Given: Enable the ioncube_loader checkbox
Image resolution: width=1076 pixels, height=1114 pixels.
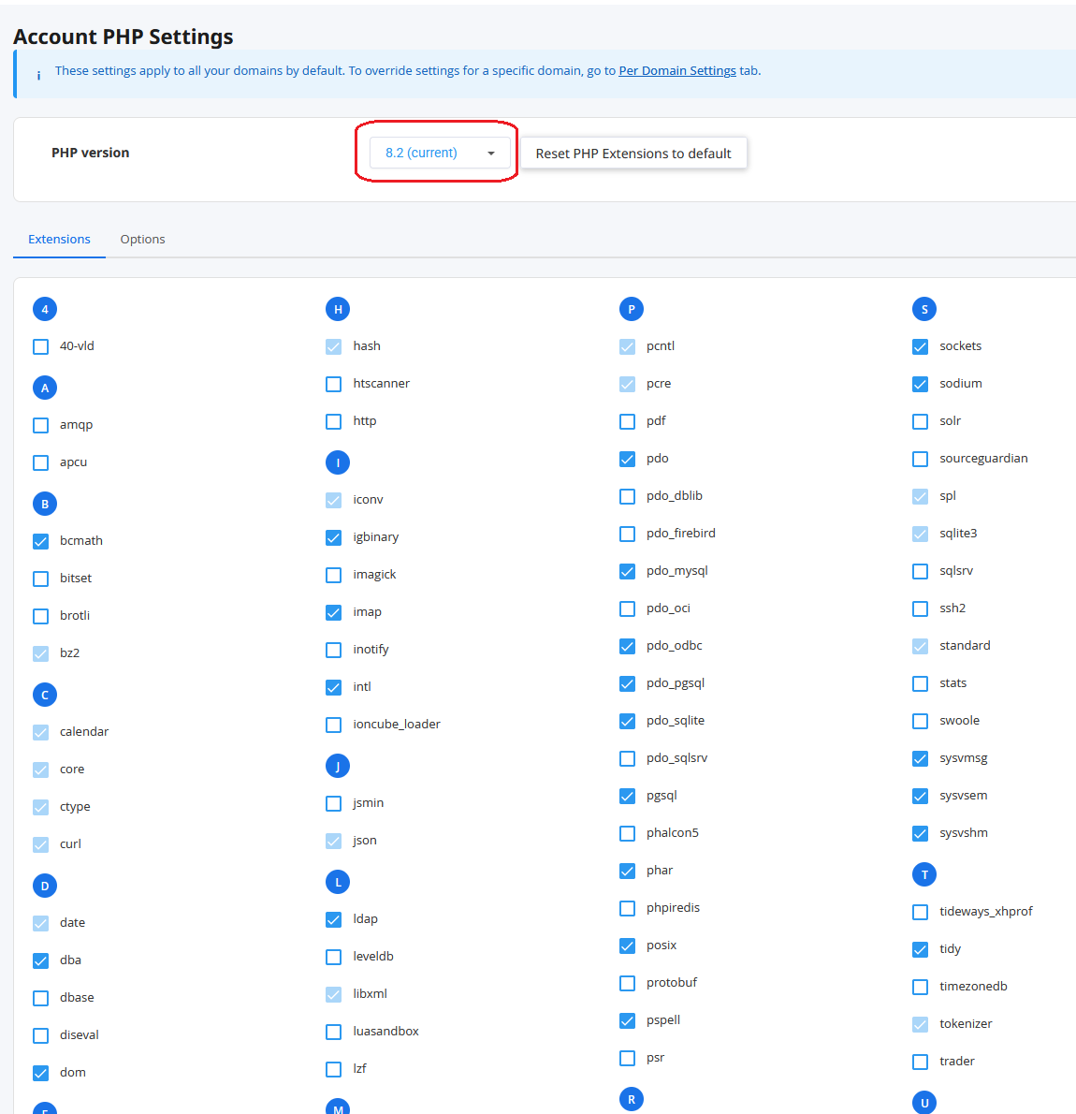Looking at the screenshot, I should [x=333, y=725].
